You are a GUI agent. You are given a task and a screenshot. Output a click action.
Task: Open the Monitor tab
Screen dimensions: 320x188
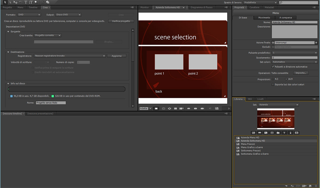click(145, 7)
